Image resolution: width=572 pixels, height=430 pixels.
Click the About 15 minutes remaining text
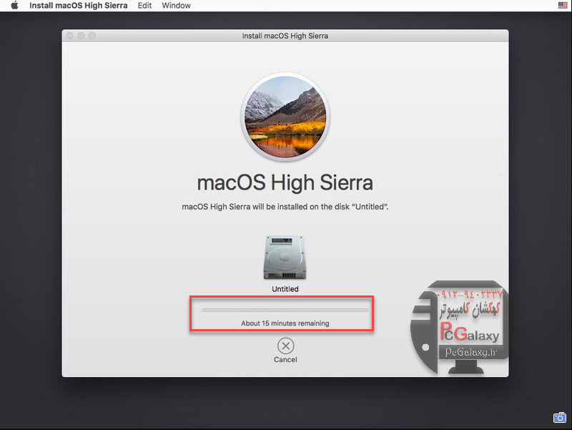point(285,323)
